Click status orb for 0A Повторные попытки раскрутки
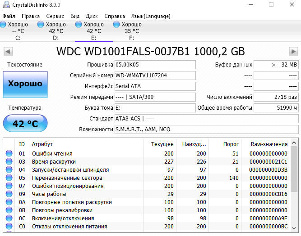This screenshot has width=301, height=236. 9,202
